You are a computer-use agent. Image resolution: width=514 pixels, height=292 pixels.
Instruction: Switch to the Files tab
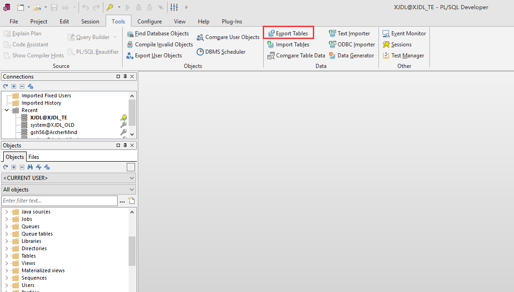click(34, 157)
